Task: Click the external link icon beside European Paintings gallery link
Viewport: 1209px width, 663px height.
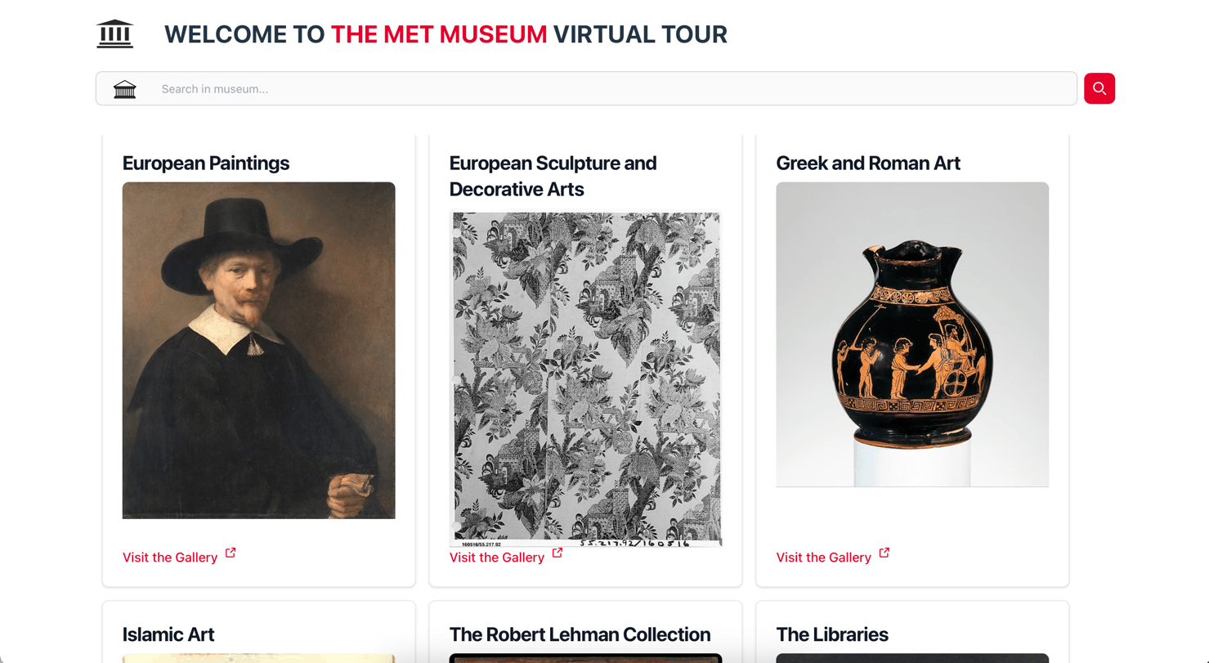Action: (230, 552)
